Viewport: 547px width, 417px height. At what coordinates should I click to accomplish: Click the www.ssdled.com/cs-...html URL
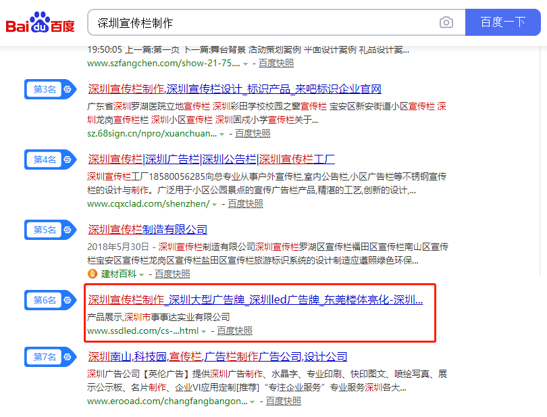142,330
